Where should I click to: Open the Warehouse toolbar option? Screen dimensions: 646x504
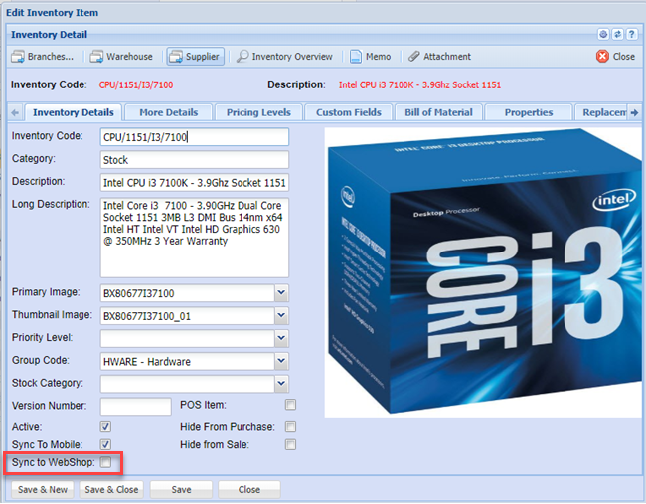click(122, 57)
